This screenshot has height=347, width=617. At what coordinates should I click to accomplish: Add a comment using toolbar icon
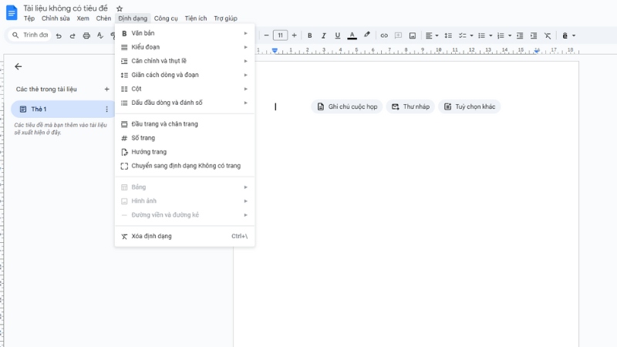pos(398,35)
